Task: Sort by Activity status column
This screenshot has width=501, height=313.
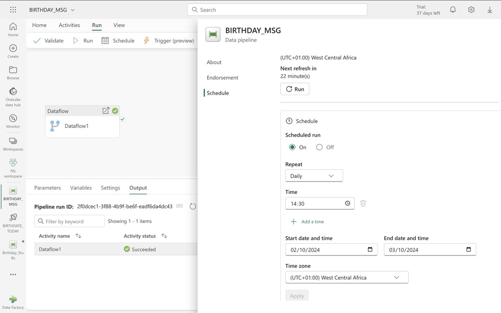Action: tap(164, 236)
